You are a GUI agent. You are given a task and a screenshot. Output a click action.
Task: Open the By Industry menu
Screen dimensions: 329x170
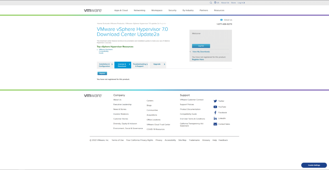pos(188,10)
